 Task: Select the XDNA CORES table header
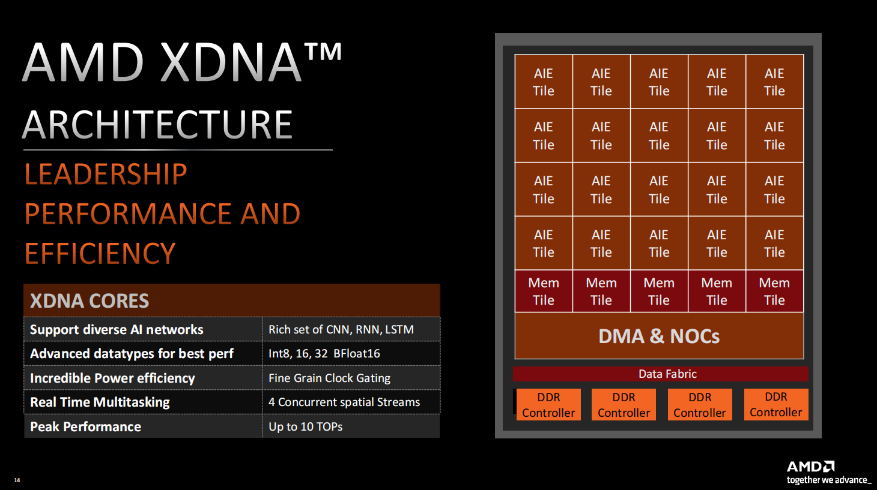[x=232, y=300]
